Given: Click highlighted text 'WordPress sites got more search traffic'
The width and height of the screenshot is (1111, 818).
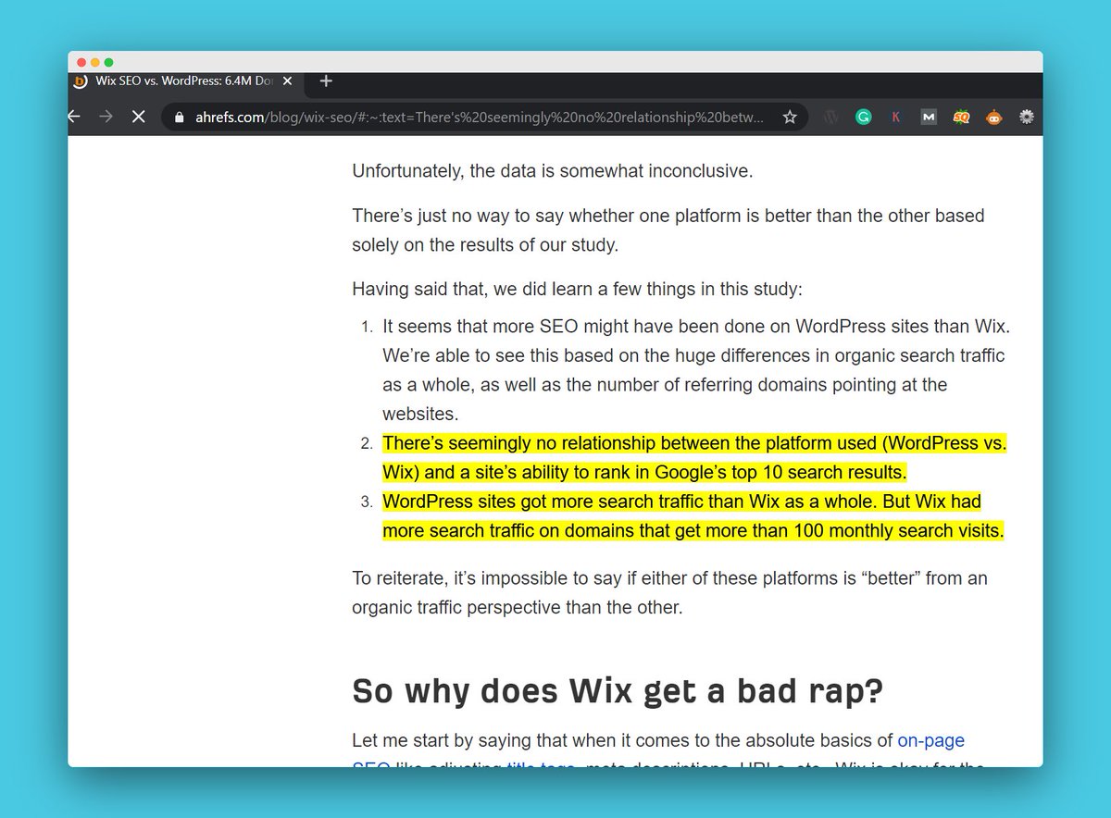Looking at the screenshot, I should pos(693,516).
